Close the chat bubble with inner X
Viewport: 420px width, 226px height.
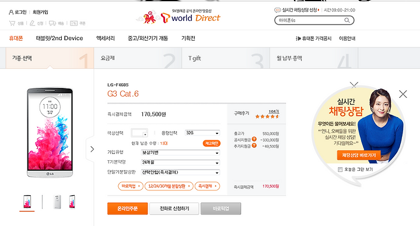[x=354, y=85]
